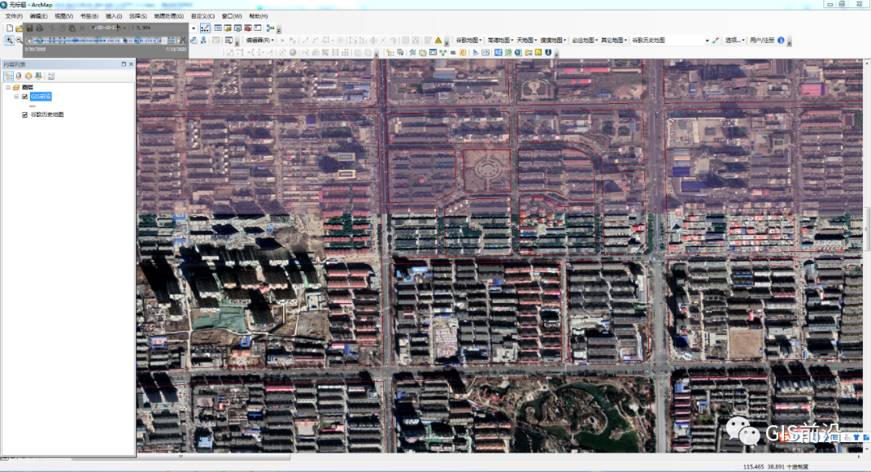Image resolution: width=871 pixels, height=472 pixels.
Task: Open the 视图(V) menu
Action: pos(64,16)
